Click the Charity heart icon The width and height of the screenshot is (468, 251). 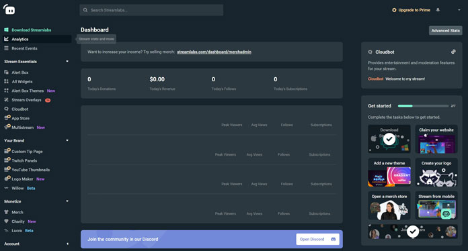click(6, 221)
